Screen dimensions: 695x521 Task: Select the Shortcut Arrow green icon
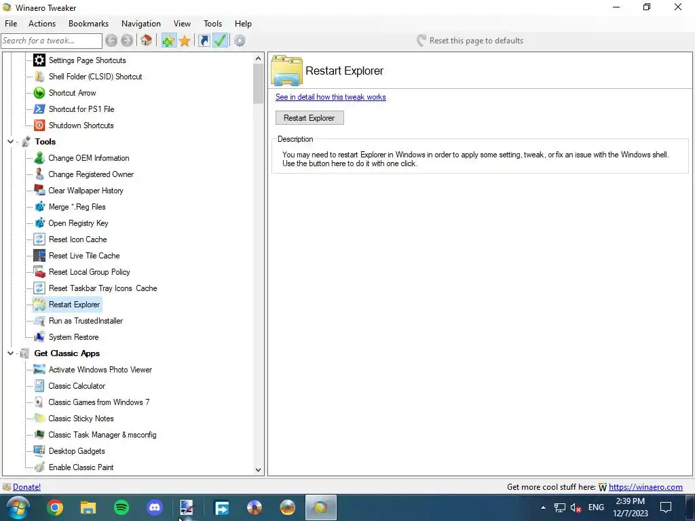pyautogui.click(x=39, y=92)
